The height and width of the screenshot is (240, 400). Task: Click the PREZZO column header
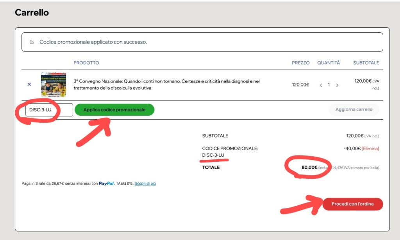tap(300, 63)
